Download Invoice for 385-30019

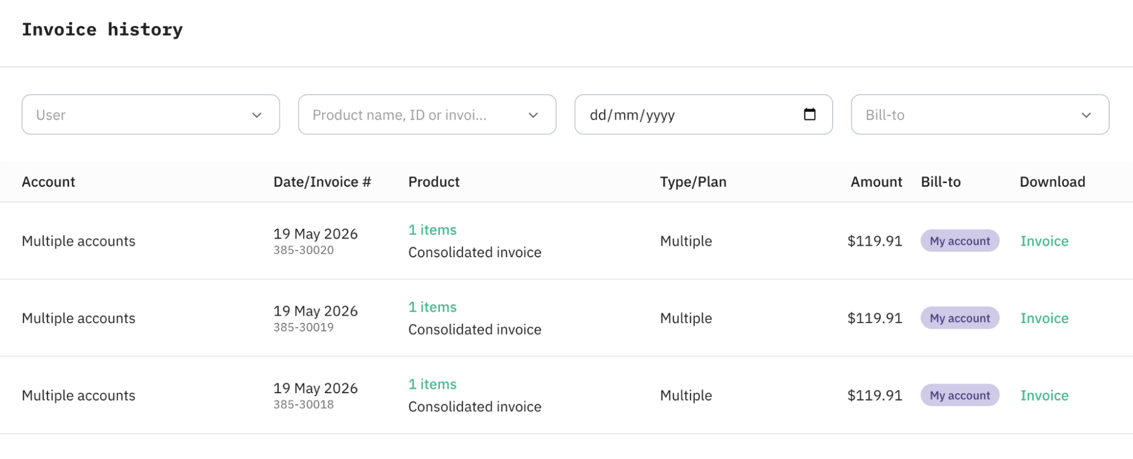[1044, 318]
